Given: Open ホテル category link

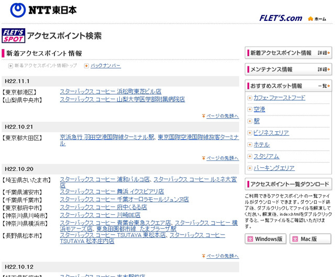Looking at the screenshot, I should point(262,145).
